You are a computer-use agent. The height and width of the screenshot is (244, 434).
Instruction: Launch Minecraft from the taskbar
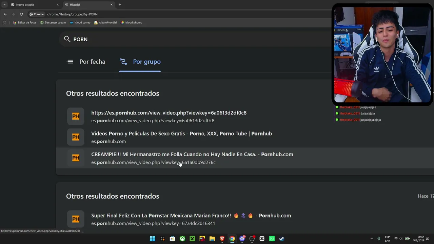192,239
